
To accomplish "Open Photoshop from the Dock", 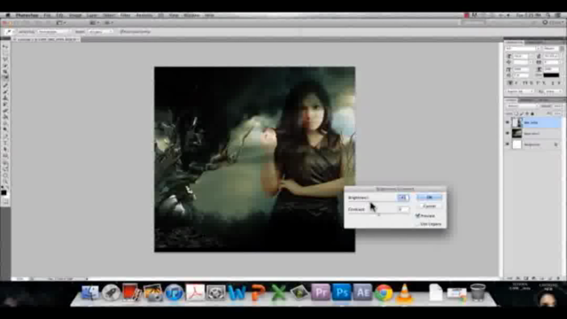I will pos(341,292).
